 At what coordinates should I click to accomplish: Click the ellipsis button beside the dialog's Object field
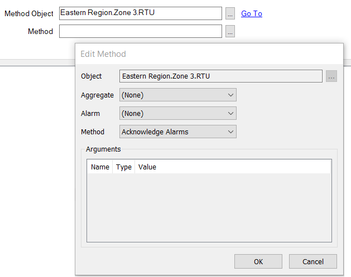point(331,76)
